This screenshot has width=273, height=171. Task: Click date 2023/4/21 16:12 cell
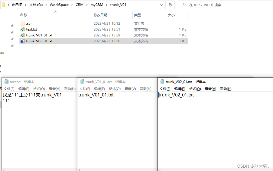click(107, 24)
